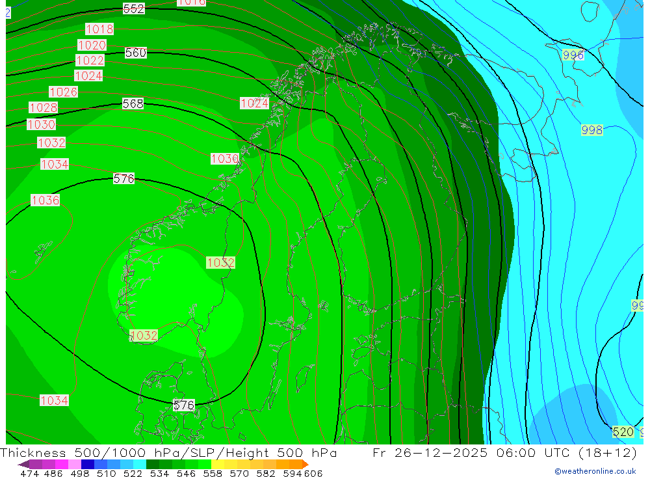Click the 1024 label near the Norwegian coast
The width and height of the screenshot is (650, 477).
tap(255, 103)
